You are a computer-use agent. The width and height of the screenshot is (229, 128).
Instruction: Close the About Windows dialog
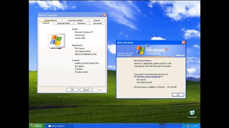[x=184, y=42]
